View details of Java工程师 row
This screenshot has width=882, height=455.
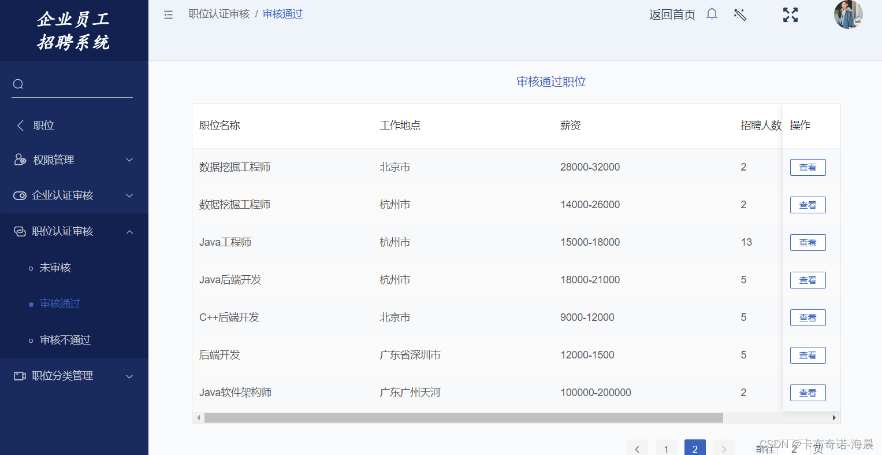click(x=807, y=242)
